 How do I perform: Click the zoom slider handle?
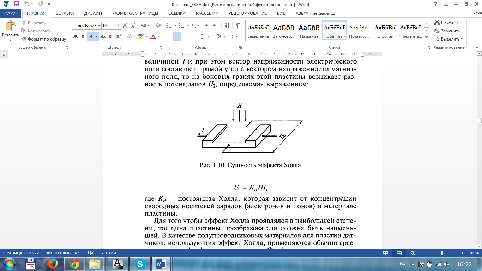coord(442,253)
